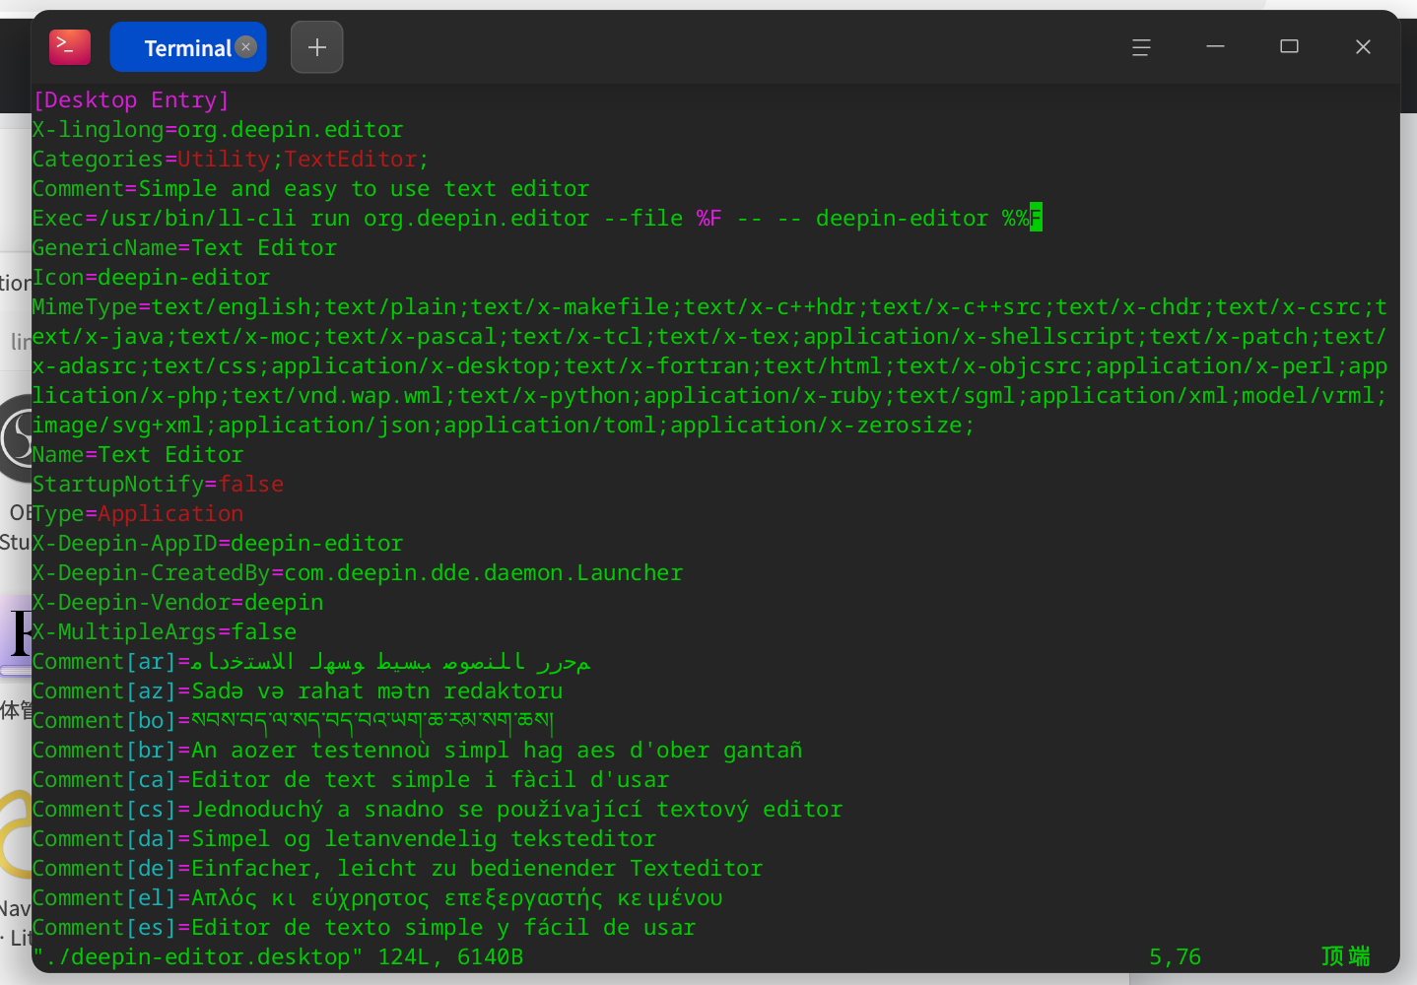Click the 'Utility' value in Categories
1417x985 pixels.
(224, 160)
